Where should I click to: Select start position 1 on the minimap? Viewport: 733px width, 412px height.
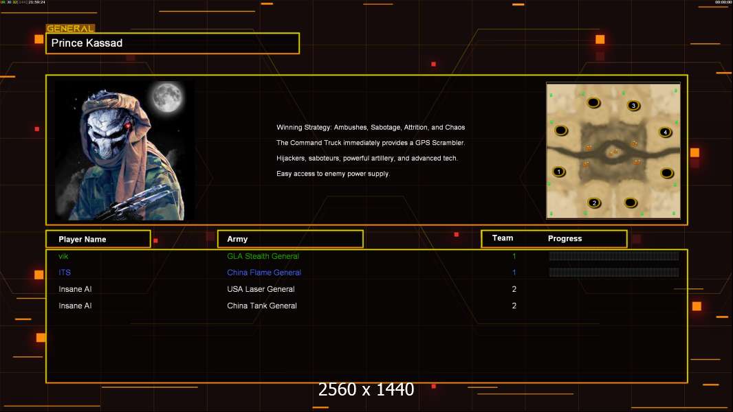(x=558, y=172)
